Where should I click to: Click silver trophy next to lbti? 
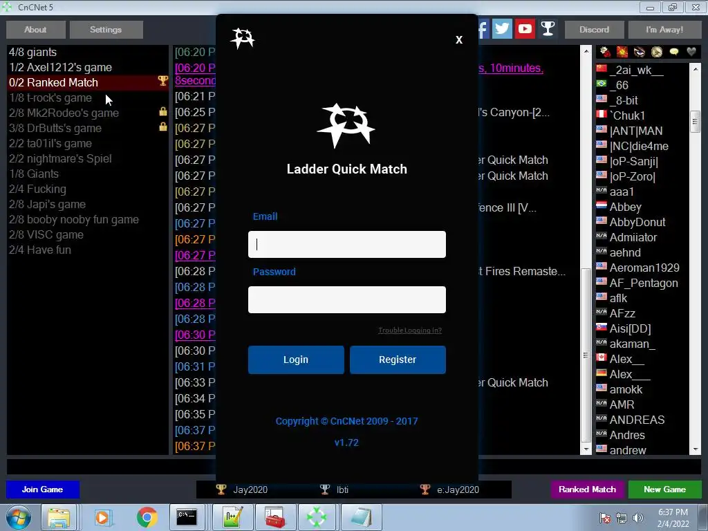325,490
